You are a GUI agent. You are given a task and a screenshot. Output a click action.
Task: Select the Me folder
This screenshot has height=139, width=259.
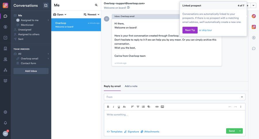20,15
